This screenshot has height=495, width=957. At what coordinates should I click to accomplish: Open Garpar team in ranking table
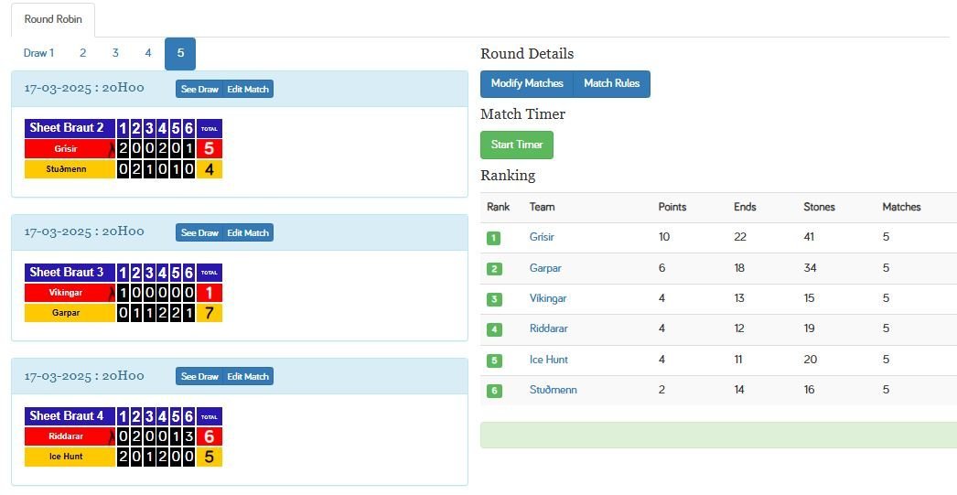click(x=545, y=268)
